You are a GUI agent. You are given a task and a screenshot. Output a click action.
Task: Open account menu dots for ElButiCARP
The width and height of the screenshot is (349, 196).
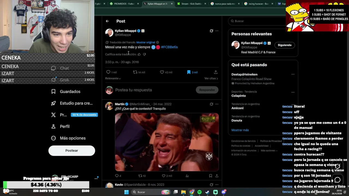[x=96, y=178]
